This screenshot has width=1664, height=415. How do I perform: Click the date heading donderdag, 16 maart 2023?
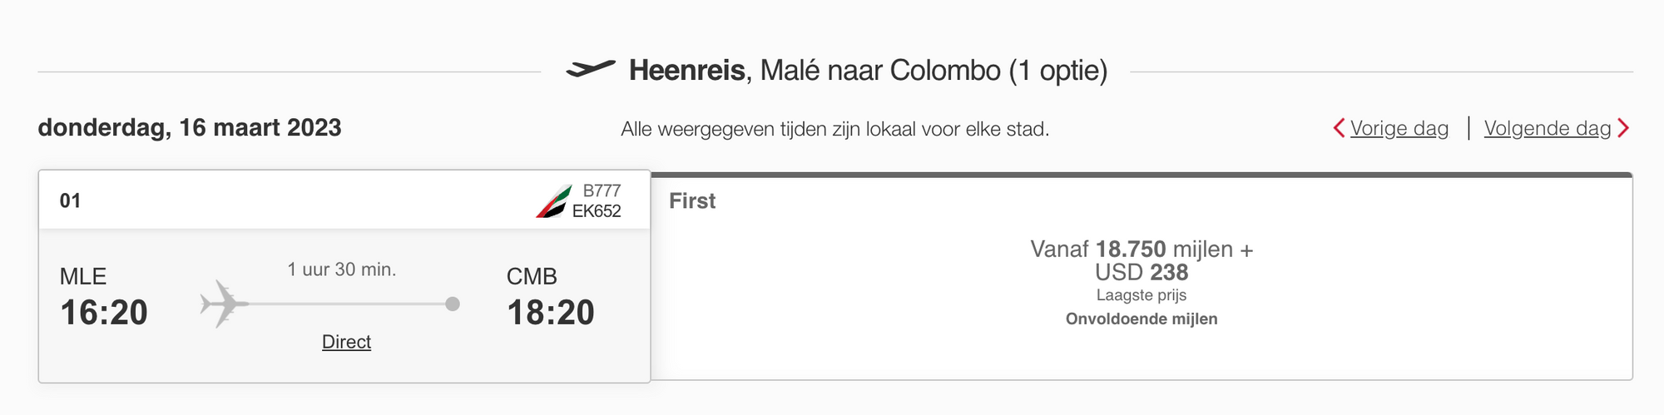click(x=190, y=128)
